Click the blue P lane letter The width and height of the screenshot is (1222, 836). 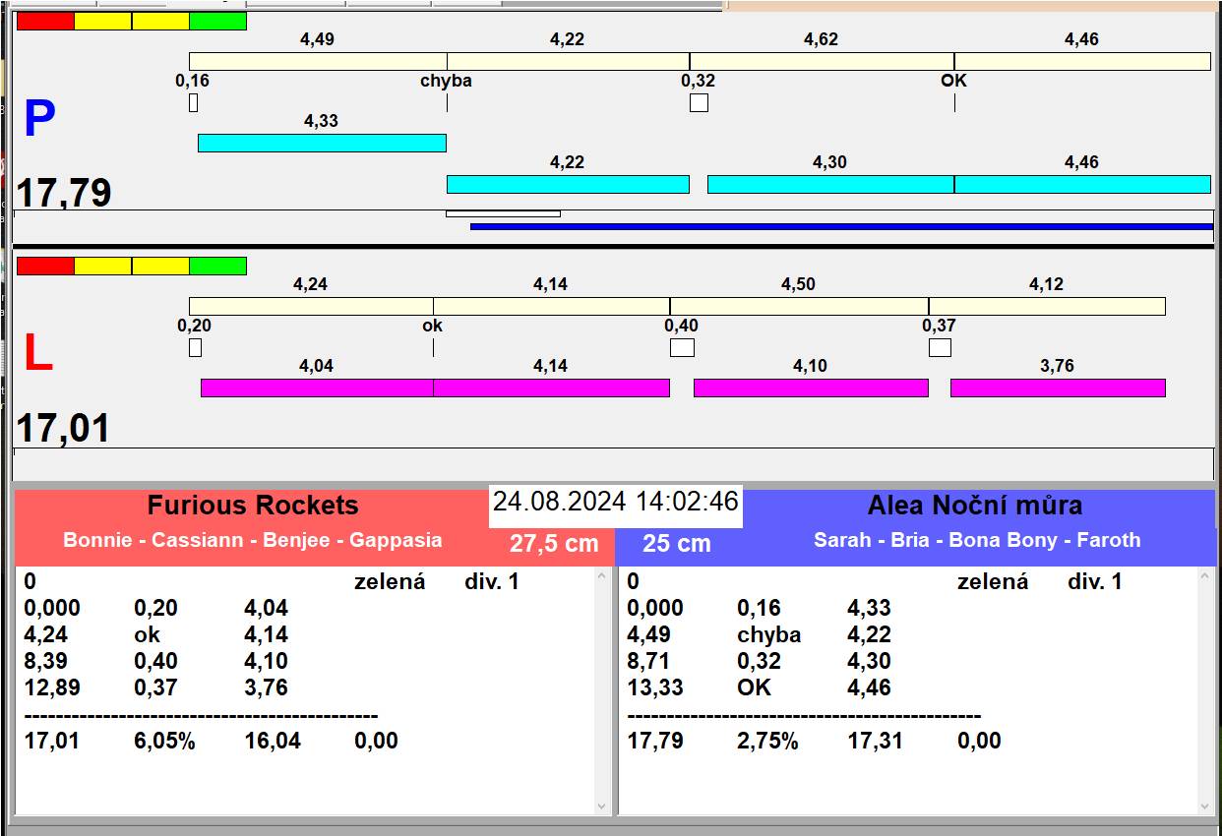(x=39, y=119)
